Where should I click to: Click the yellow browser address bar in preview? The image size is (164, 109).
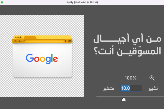click(x=45, y=41)
